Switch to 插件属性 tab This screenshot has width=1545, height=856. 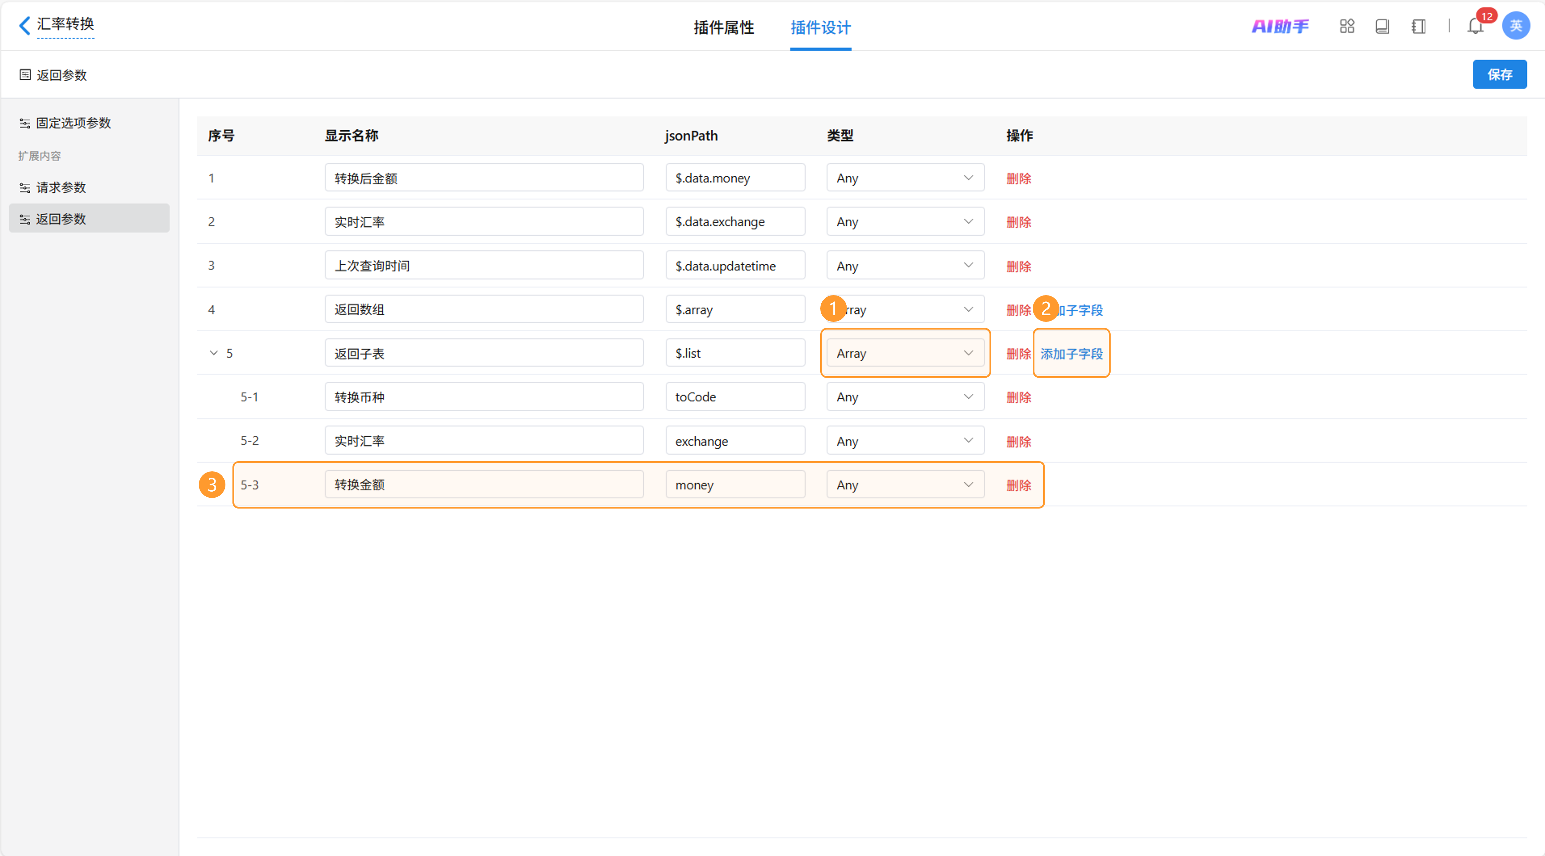point(723,27)
